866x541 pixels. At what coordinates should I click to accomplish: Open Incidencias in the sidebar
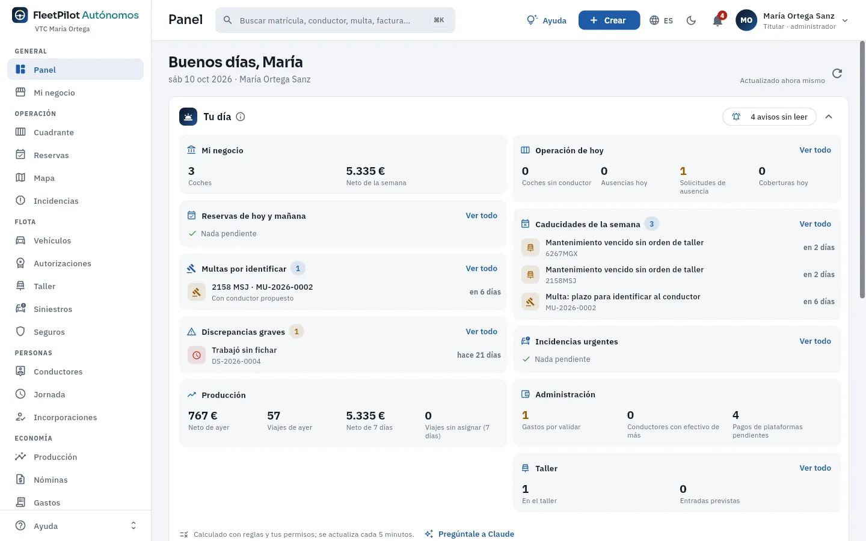pyautogui.click(x=76, y=201)
